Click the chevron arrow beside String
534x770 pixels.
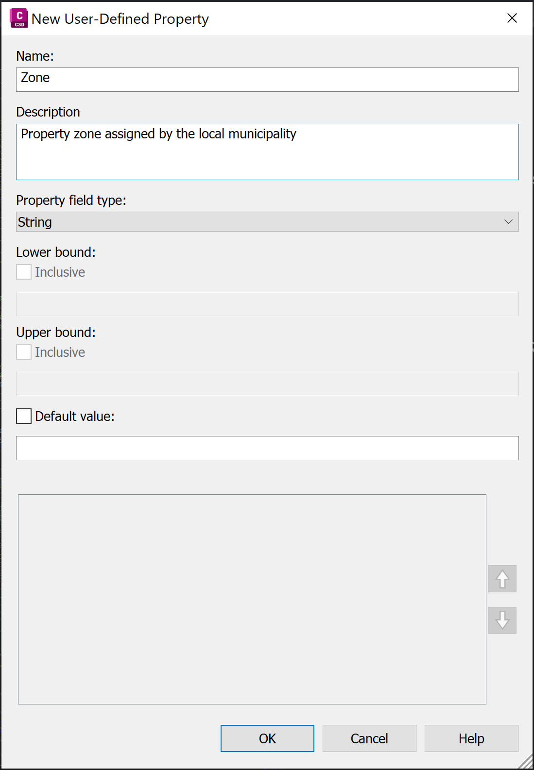[508, 222]
